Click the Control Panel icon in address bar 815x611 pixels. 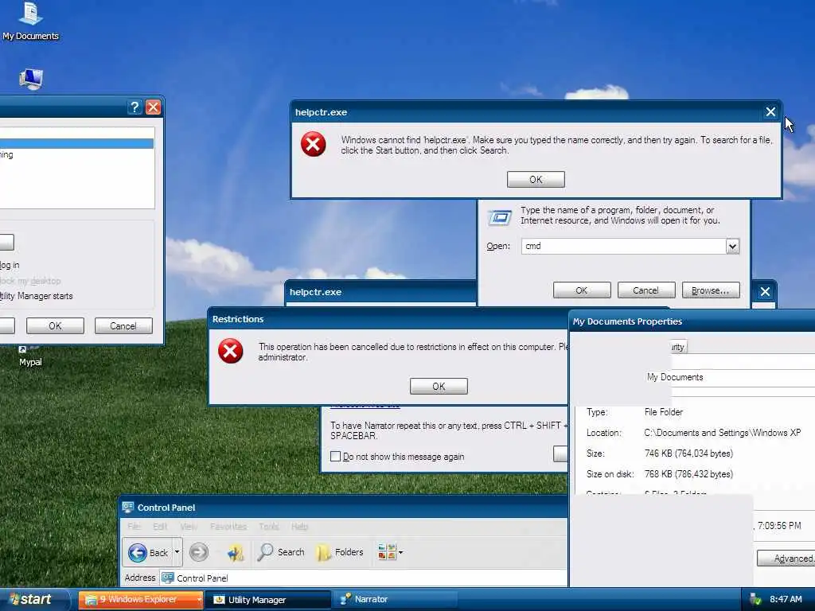(167, 578)
